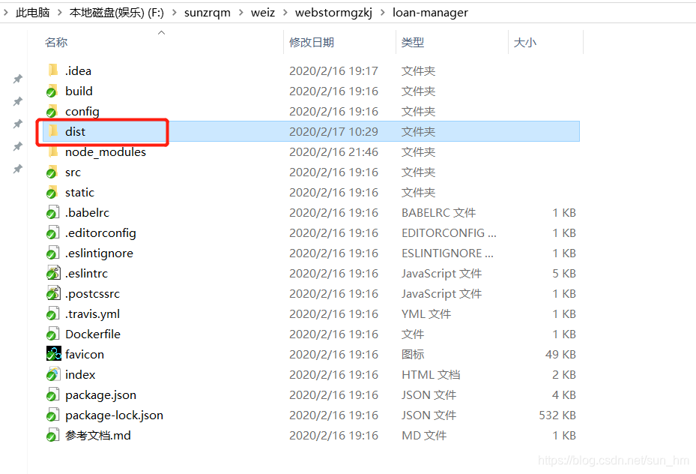Click the favicon file name
The width and height of the screenshot is (696, 474).
pos(85,355)
